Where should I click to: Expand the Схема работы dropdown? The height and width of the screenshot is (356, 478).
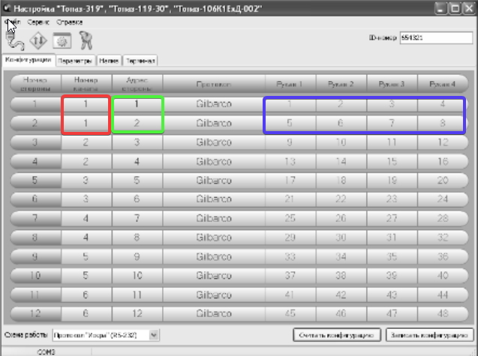155,335
